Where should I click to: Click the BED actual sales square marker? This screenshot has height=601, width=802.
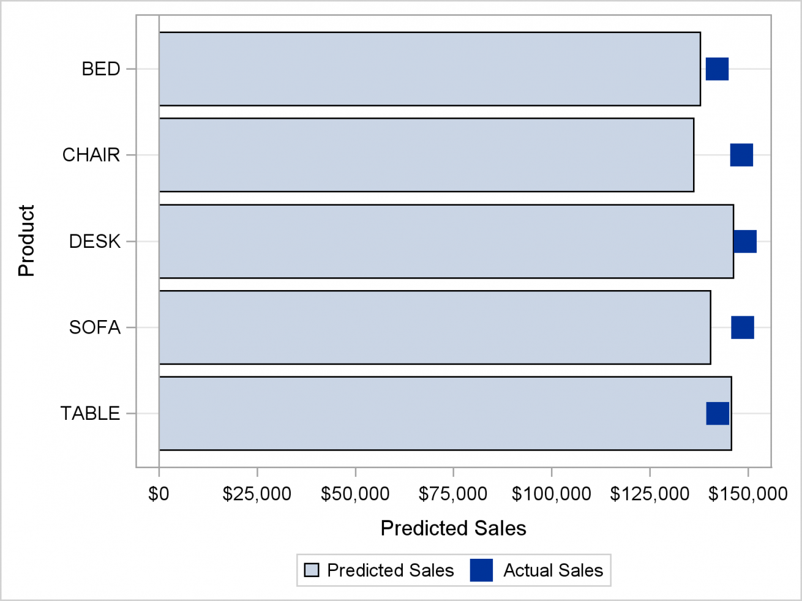(717, 69)
